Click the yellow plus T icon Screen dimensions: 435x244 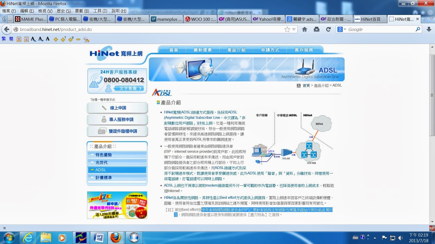63,39
